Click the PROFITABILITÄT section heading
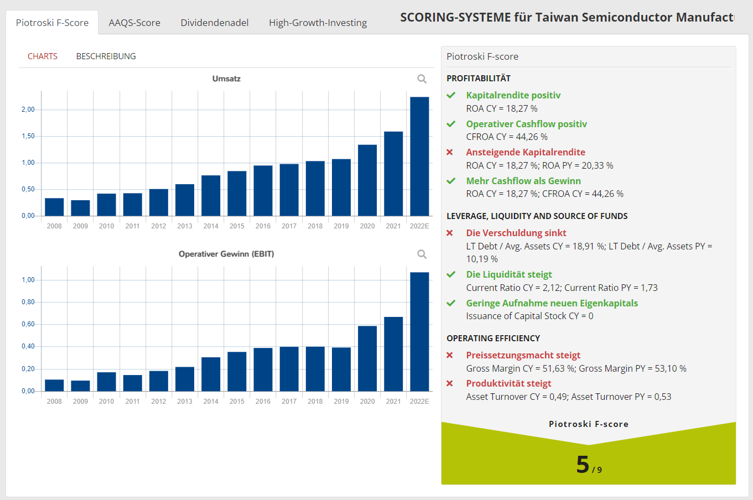The image size is (753, 500). [x=479, y=79]
